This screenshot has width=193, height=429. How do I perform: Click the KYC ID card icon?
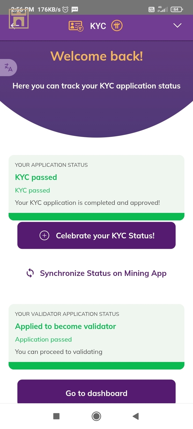pyautogui.click(x=76, y=26)
